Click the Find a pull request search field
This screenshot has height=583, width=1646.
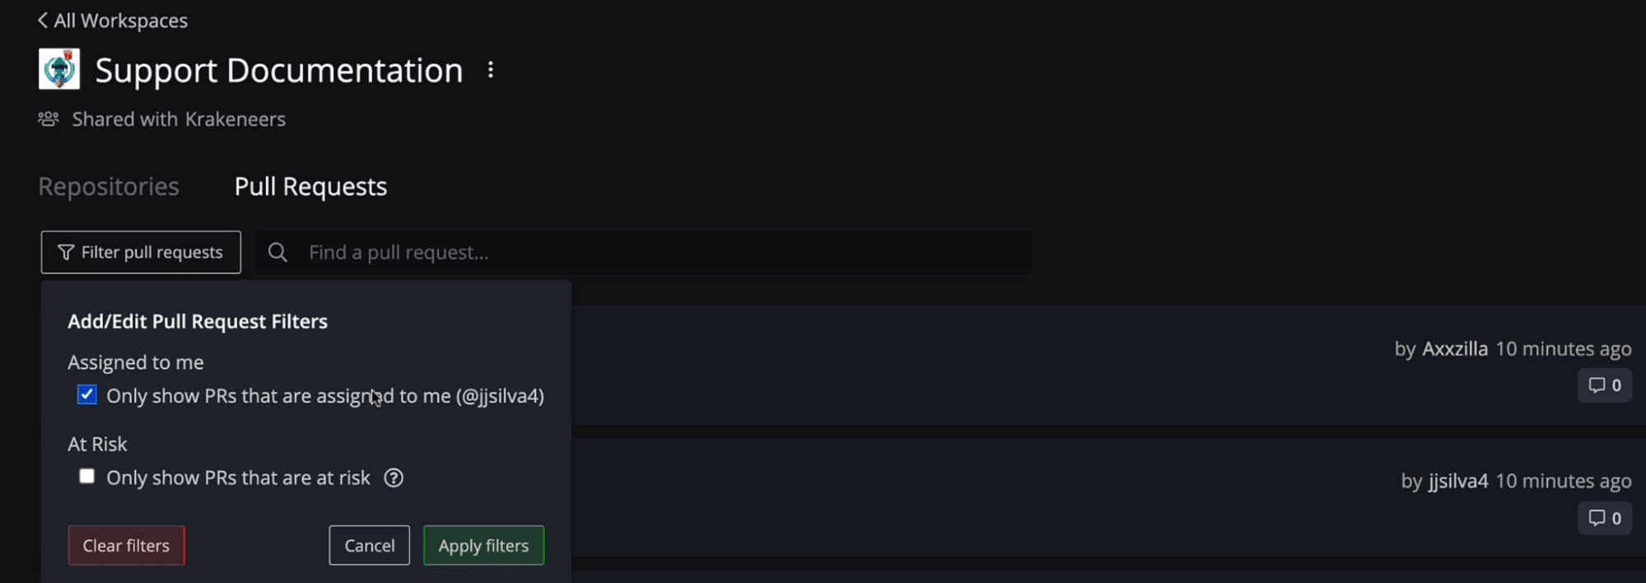click(x=576, y=252)
